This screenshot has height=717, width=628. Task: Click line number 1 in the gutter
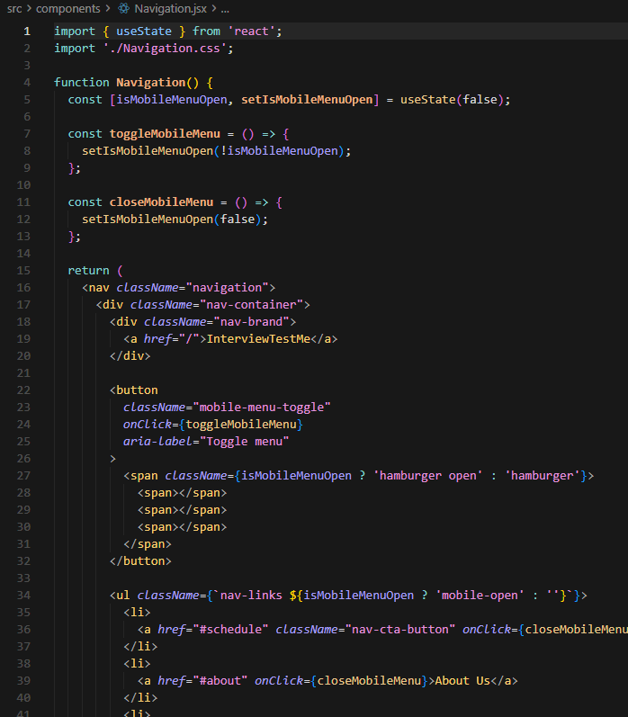tap(27, 31)
